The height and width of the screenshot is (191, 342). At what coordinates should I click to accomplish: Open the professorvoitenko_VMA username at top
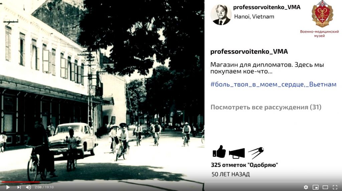click(x=267, y=7)
